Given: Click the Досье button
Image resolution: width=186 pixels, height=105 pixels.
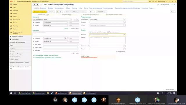Looking at the screenshot, I should point(92,12).
